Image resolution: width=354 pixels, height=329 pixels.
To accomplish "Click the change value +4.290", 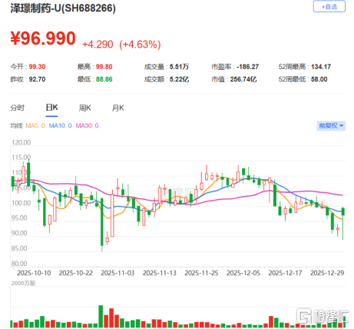I will [x=98, y=45].
